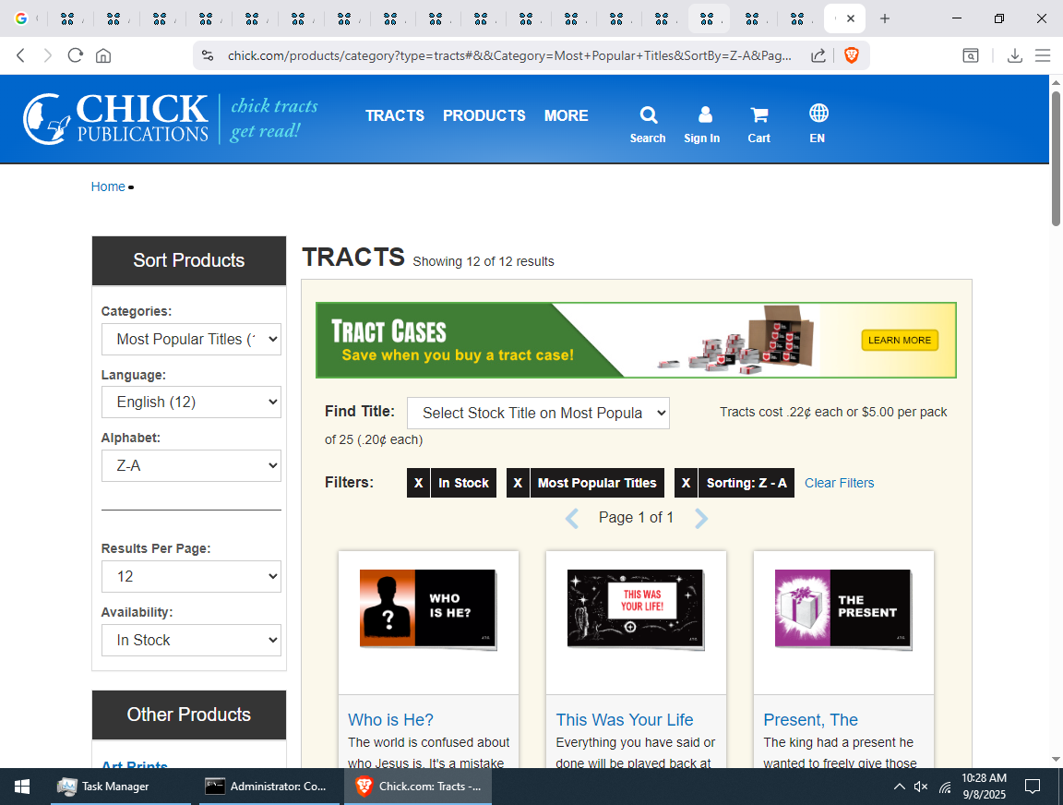Open the notification center icon
Screen dimensions: 1063x805
coord(1032,787)
